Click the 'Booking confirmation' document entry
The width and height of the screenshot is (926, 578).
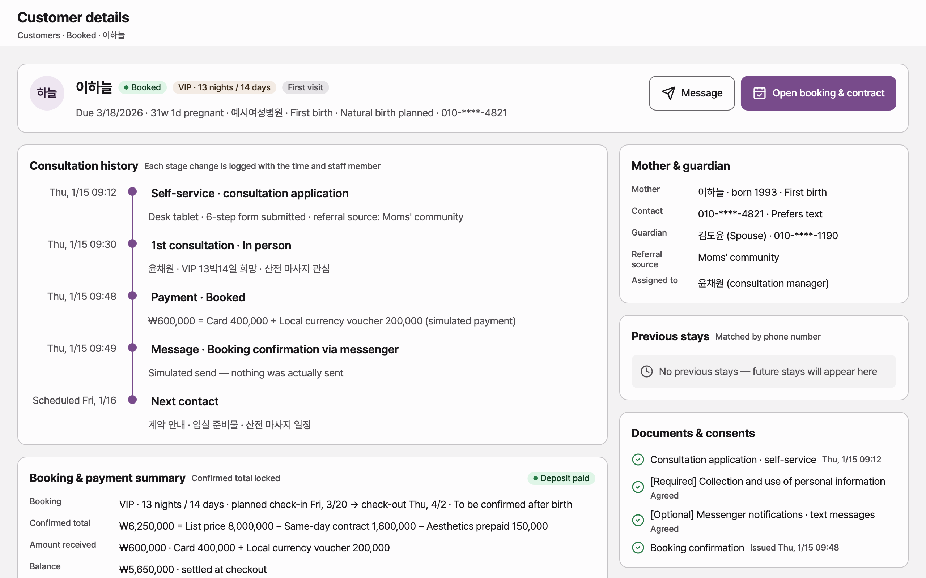(x=697, y=548)
